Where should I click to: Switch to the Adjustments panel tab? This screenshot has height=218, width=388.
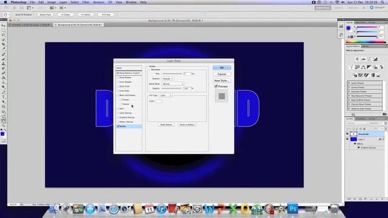[353, 46]
